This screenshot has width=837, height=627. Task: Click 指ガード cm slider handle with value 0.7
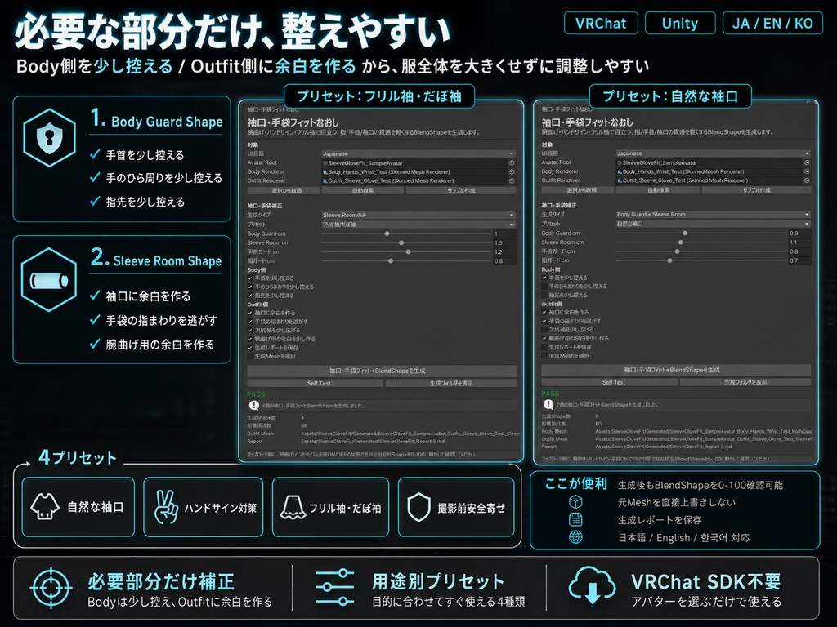(670, 260)
